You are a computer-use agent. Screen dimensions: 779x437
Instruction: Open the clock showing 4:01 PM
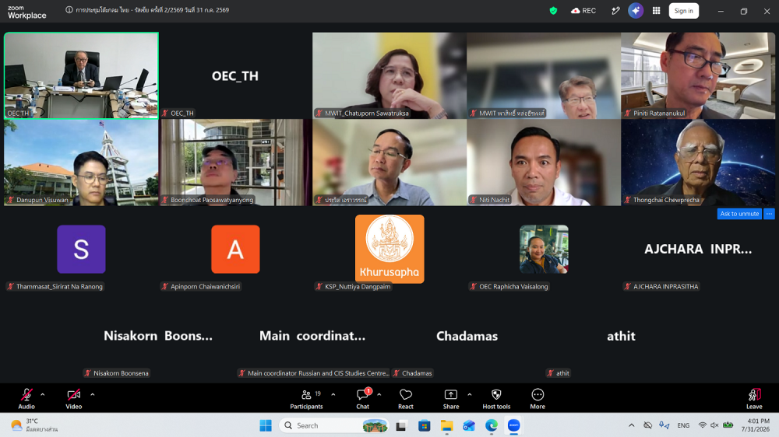point(755,425)
